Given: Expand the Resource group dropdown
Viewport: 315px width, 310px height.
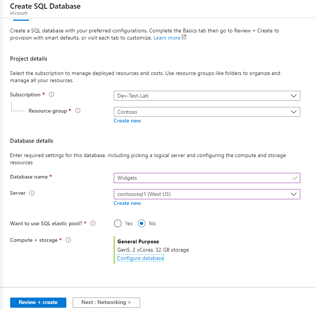Looking at the screenshot, I should point(207,112).
